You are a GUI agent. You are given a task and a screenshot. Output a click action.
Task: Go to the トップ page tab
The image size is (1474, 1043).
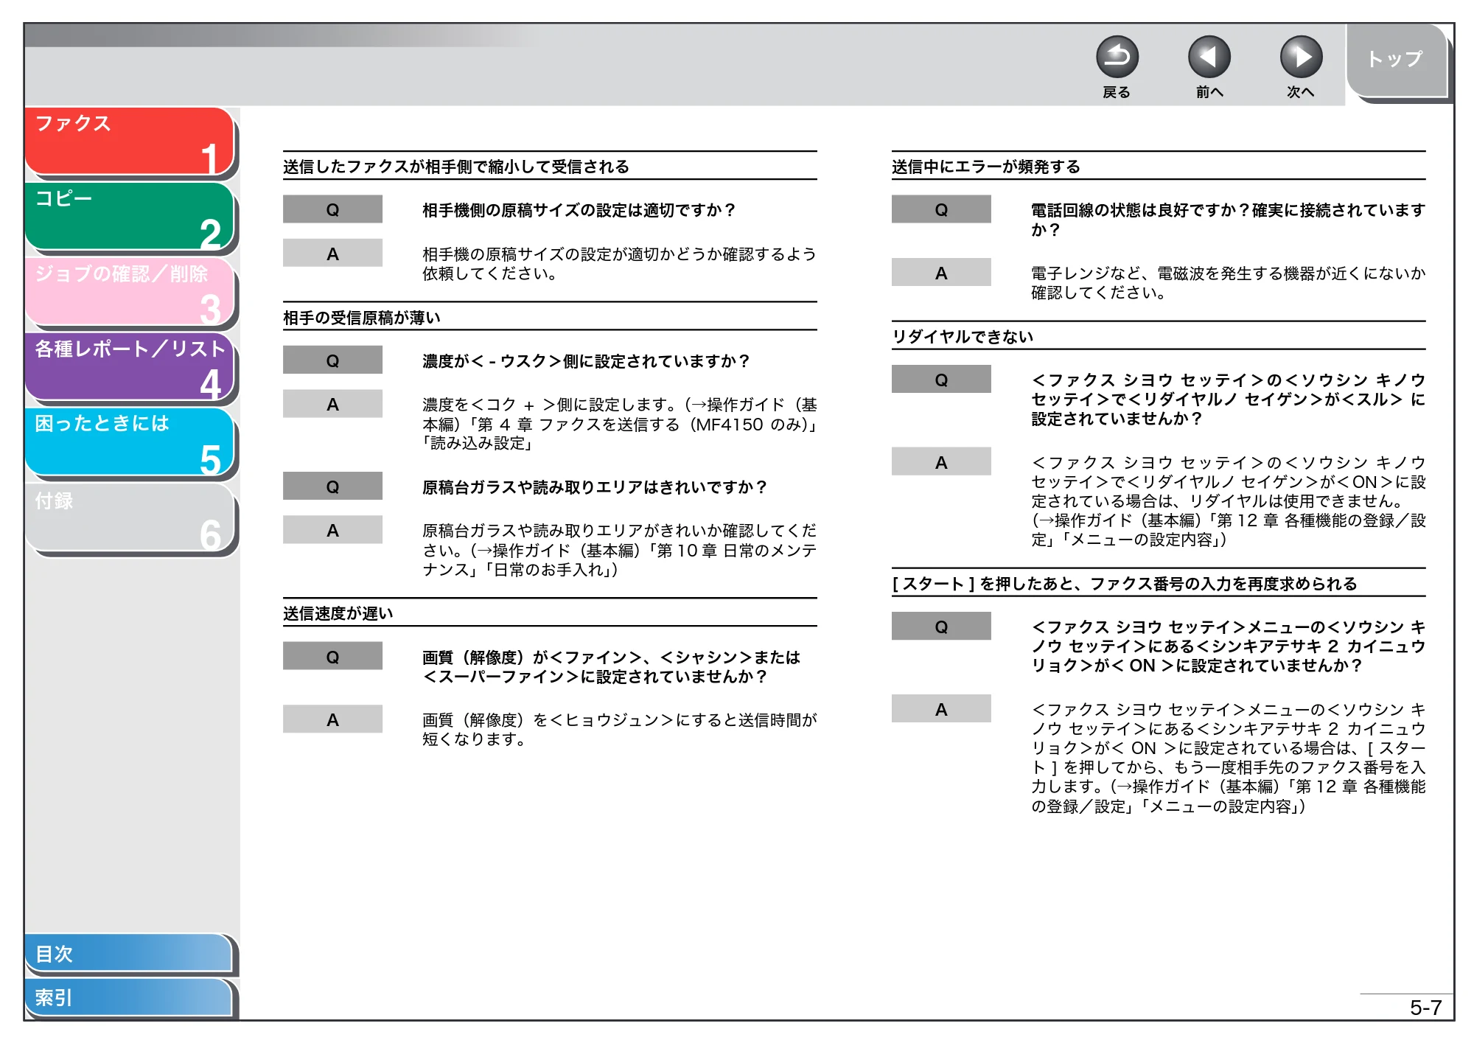(x=1396, y=60)
